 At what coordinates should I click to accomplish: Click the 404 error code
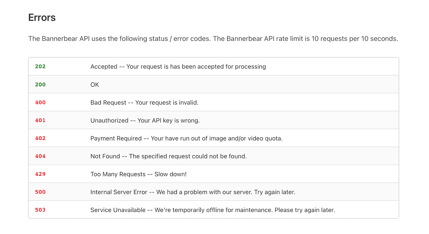pyautogui.click(x=40, y=156)
